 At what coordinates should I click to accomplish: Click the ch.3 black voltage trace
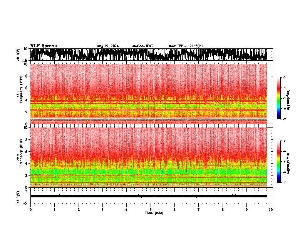[x=149, y=196]
